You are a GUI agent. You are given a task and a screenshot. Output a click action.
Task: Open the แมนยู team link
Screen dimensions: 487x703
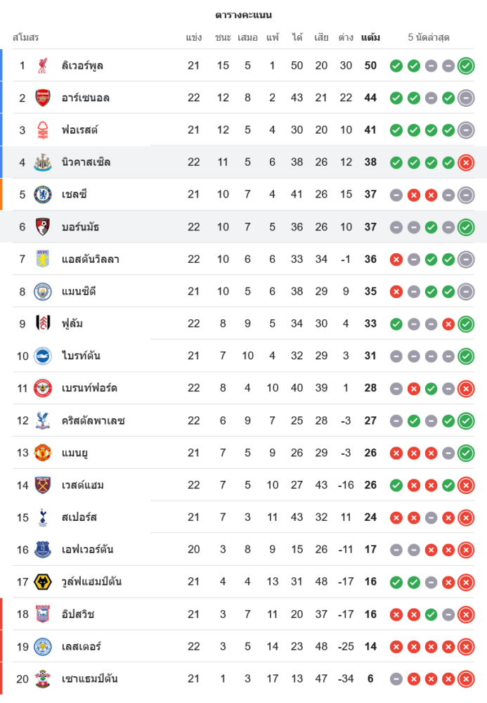75,453
